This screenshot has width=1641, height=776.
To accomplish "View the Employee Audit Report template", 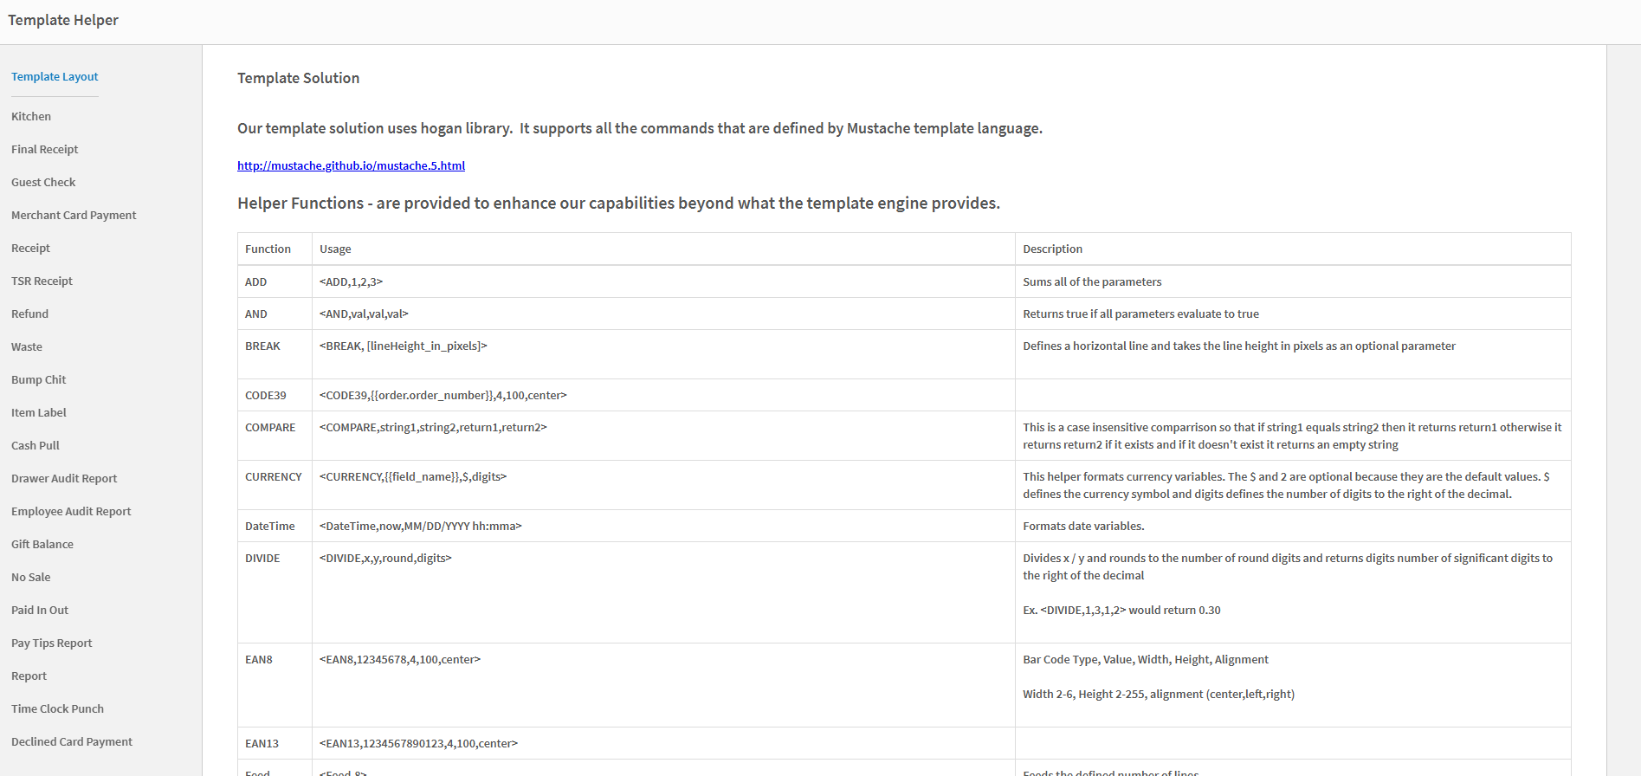I will coord(70,511).
